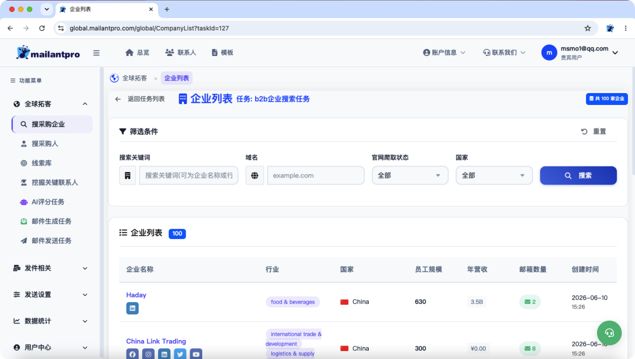Click the 3.5B revenue value
The image size is (635, 359).
(477, 302)
